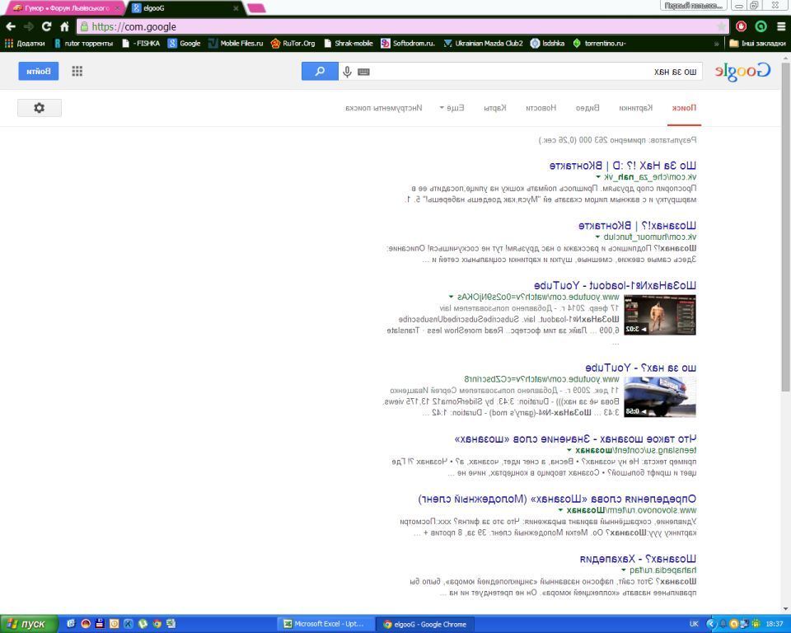Open the on-screen keyboard icon

coord(363,72)
